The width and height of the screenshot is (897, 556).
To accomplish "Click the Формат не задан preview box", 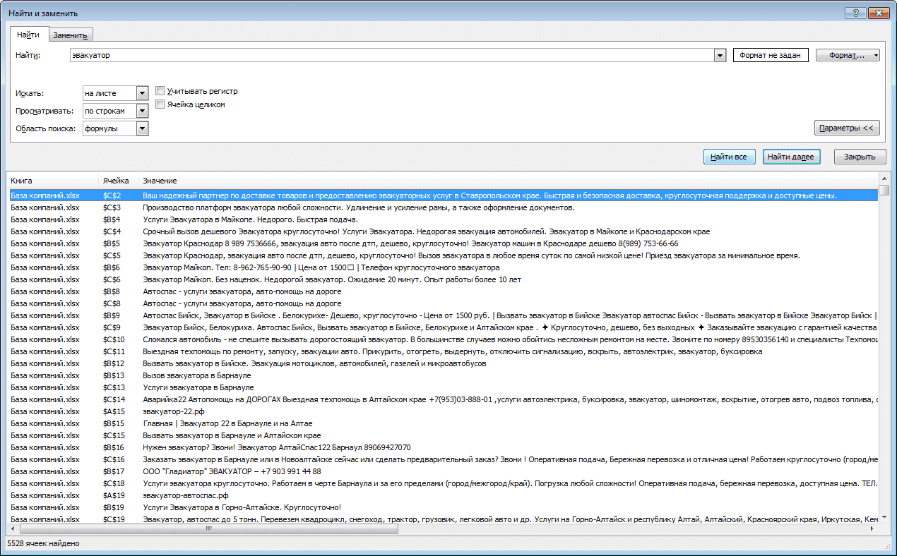I will tap(771, 55).
